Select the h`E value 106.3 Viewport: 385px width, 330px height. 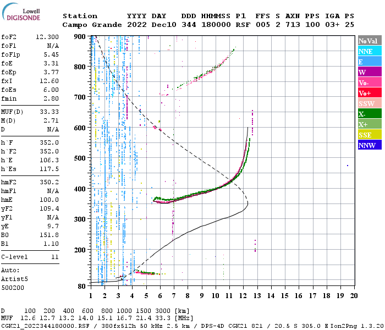coord(50,161)
